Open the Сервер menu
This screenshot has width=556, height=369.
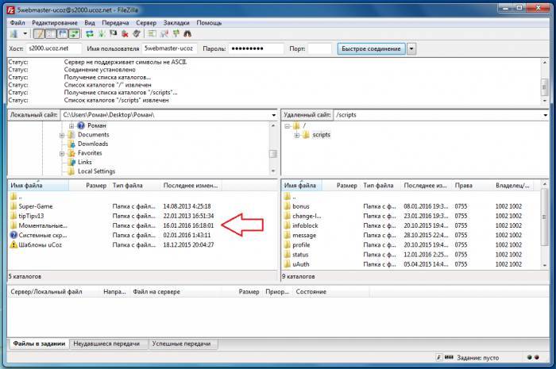[x=146, y=23]
